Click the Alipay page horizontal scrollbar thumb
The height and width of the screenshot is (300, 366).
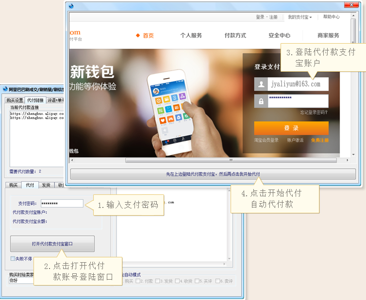coord(231,160)
